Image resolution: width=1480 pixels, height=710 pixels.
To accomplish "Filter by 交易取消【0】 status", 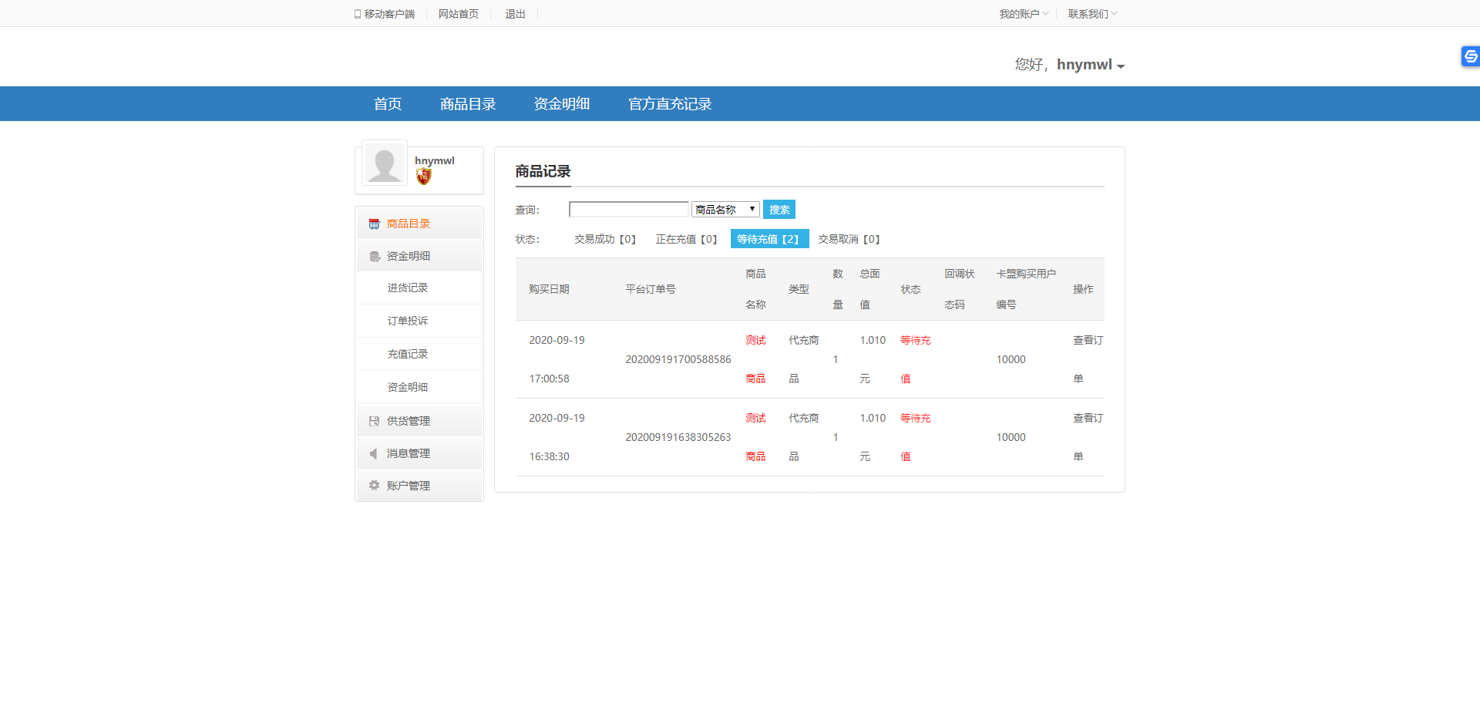I will click(849, 239).
